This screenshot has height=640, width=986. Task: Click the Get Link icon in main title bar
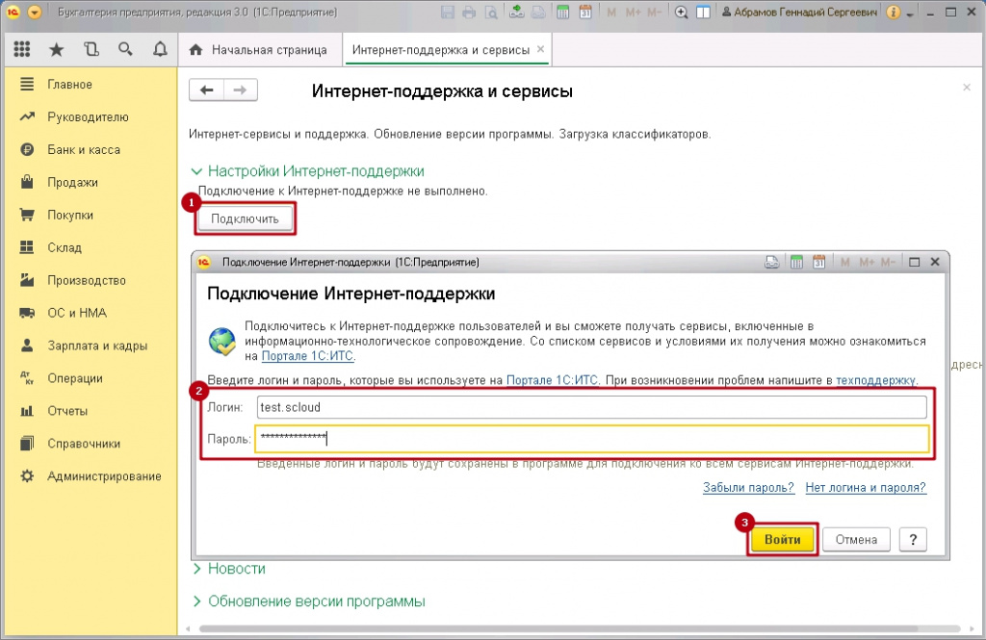(x=516, y=12)
